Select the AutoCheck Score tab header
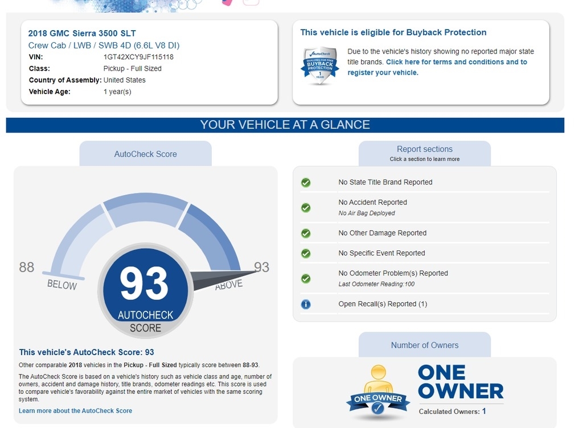This screenshot has width=583, height=428. (145, 154)
